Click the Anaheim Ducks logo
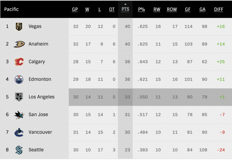Screen dimensions: 232x160 19,44
